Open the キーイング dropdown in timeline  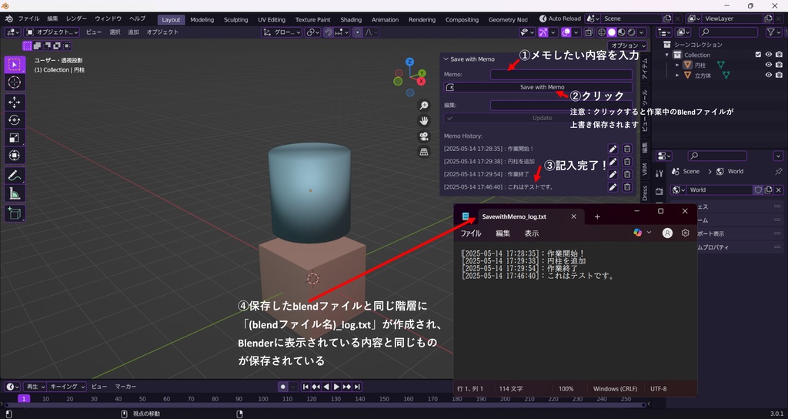tap(68, 387)
